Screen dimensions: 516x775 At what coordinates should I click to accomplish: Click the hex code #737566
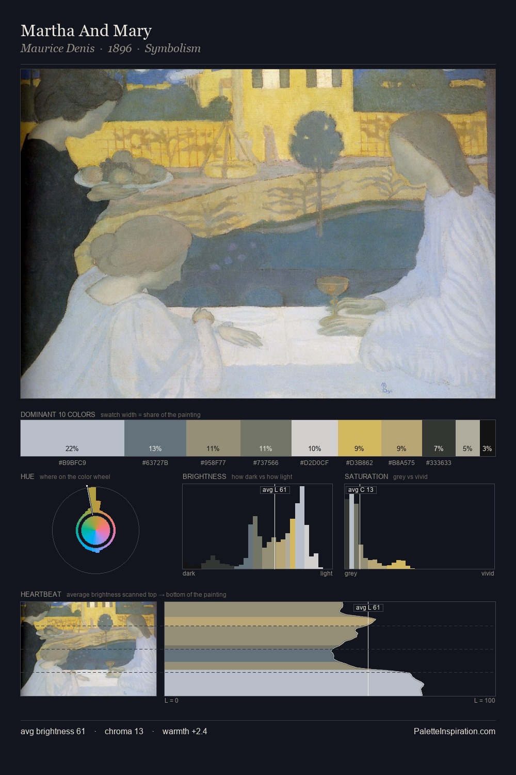click(266, 463)
